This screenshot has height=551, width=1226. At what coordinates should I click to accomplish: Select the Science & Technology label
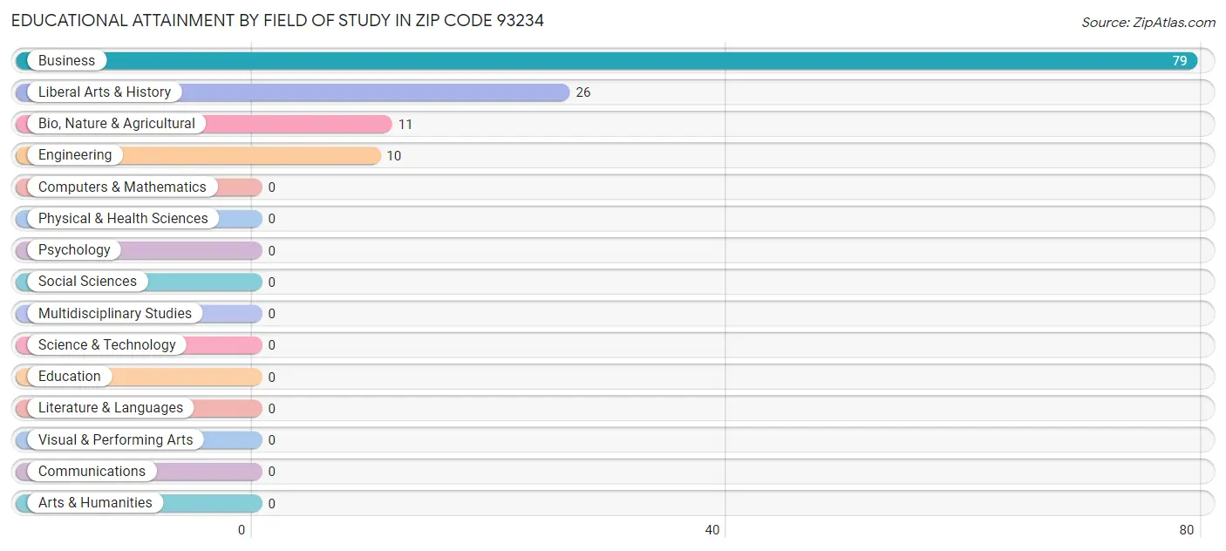click(107, 344)
